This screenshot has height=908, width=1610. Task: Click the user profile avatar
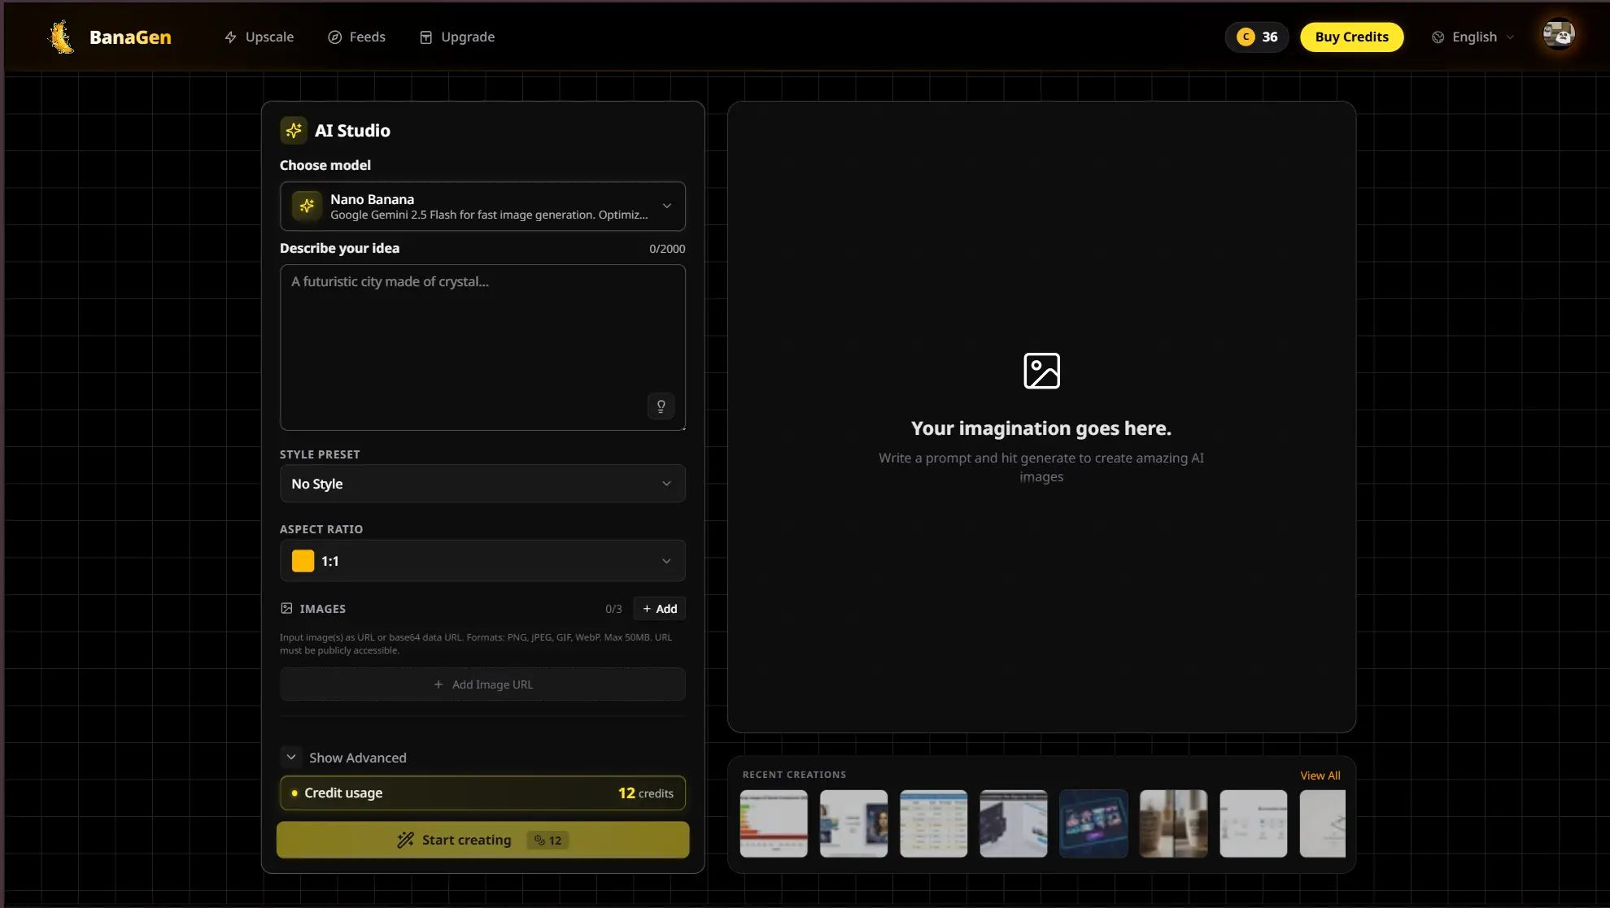(x=1558, y=34)
